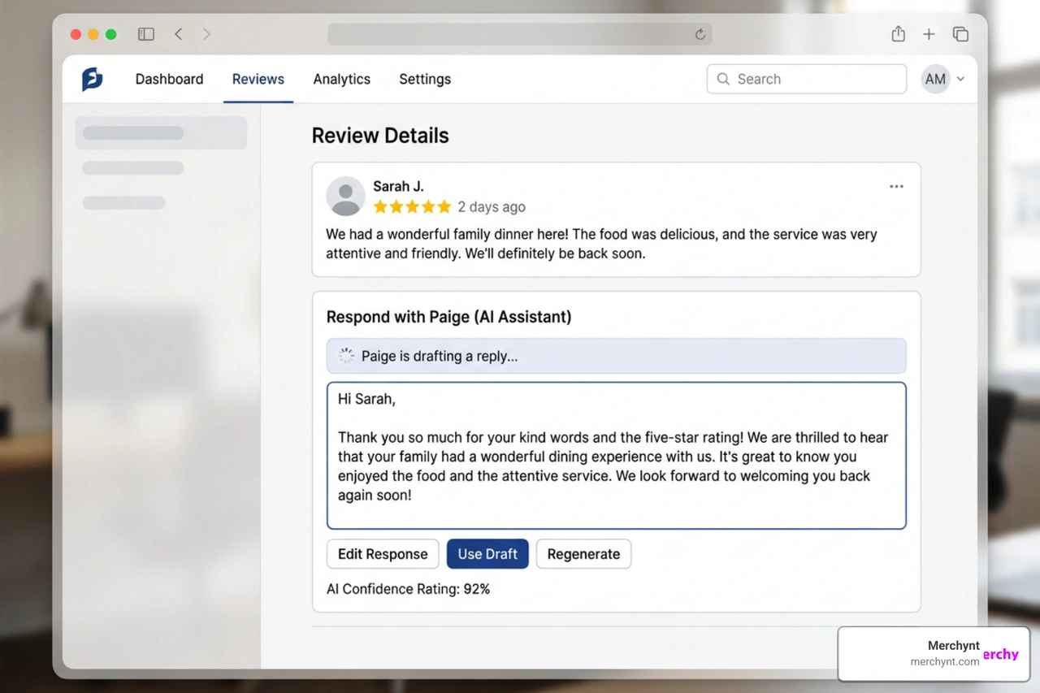Click the '2 days ago' timestamp
This screenshot has width=1040, height=693.
click(x=492, y=206)
